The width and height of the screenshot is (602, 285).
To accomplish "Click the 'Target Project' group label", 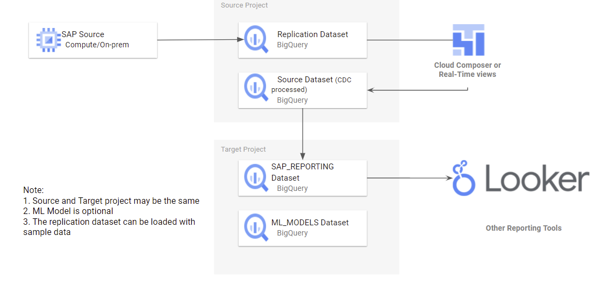I will click(243, 149).
